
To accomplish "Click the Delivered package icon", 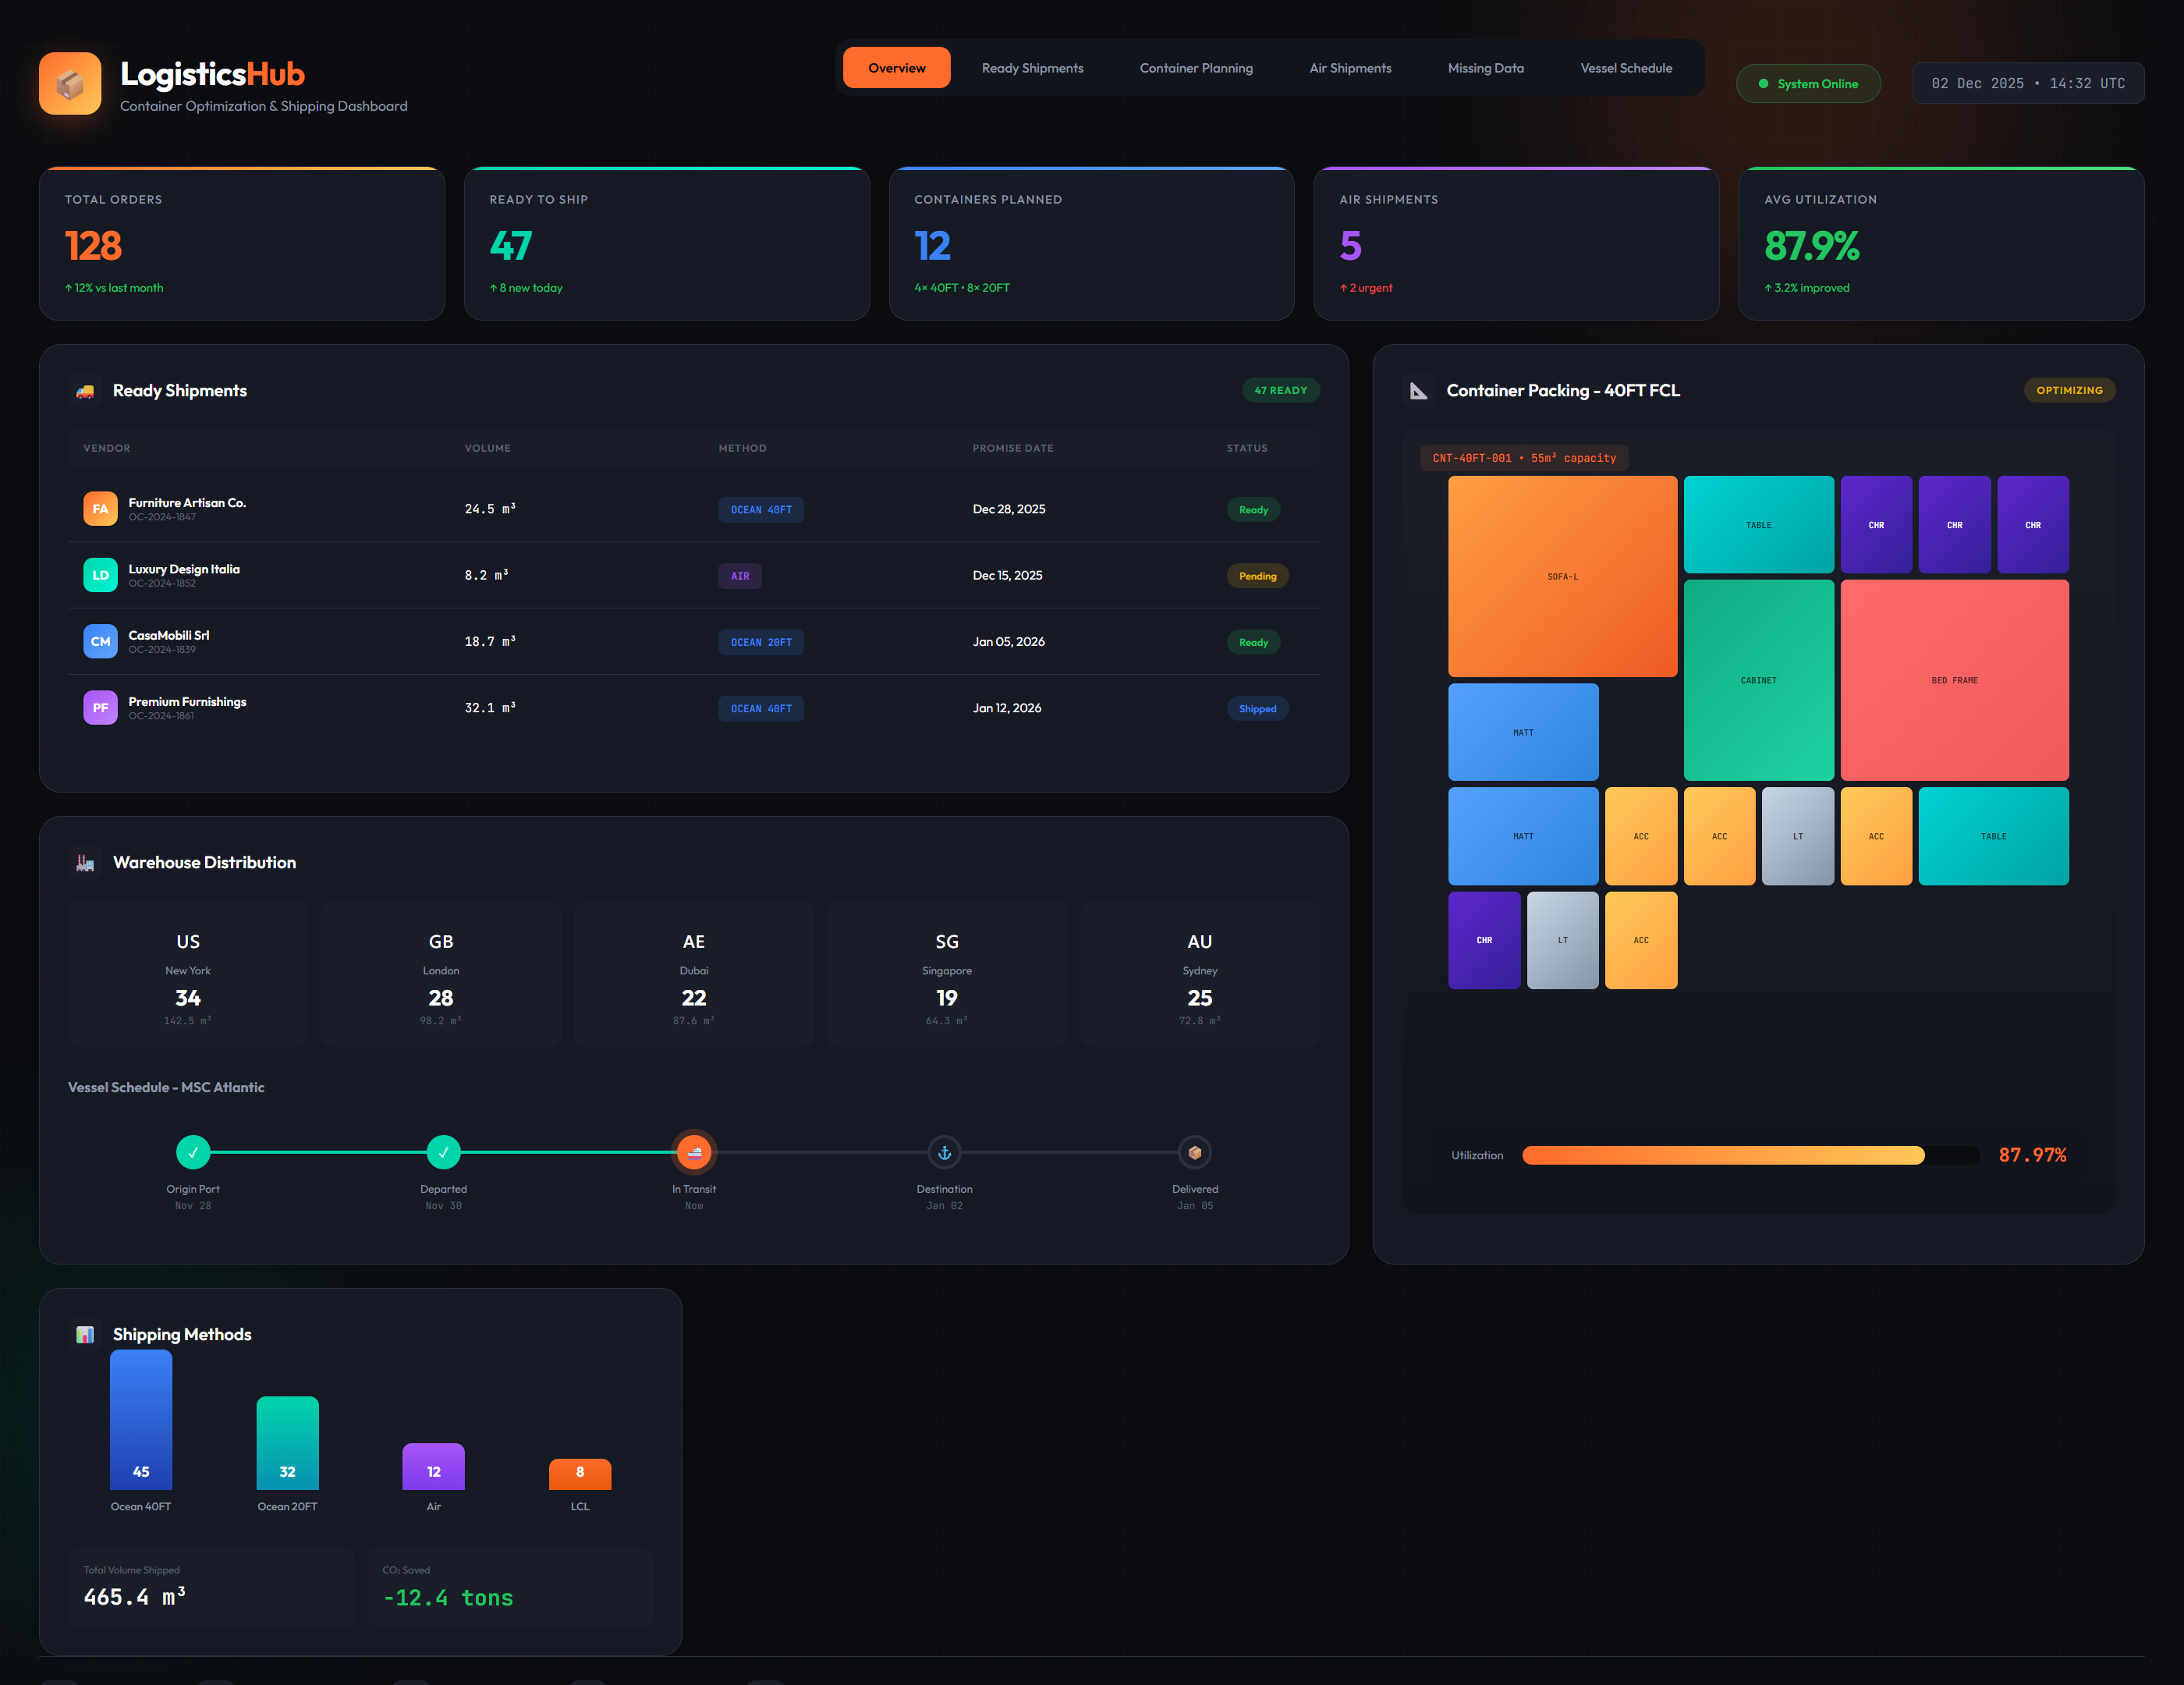I will click(1194, 1153).
